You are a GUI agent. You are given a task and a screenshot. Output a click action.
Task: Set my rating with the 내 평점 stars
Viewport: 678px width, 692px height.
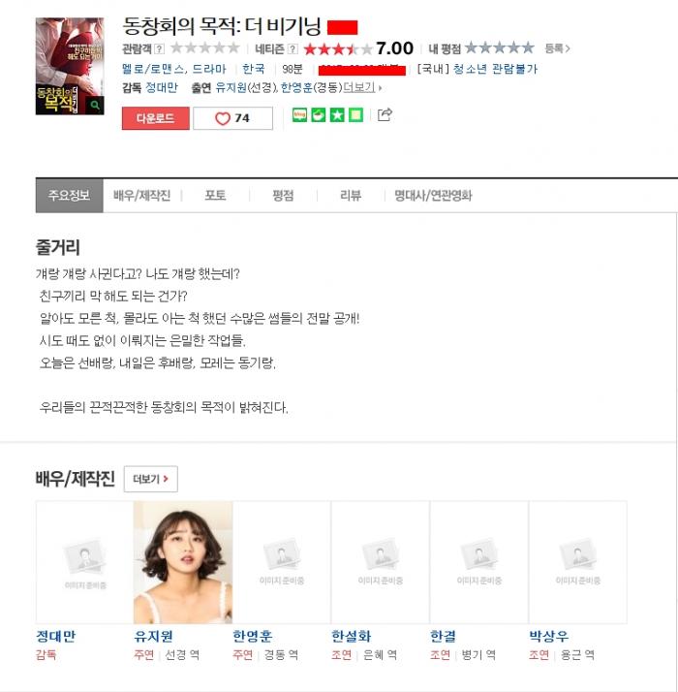point(500,47)
